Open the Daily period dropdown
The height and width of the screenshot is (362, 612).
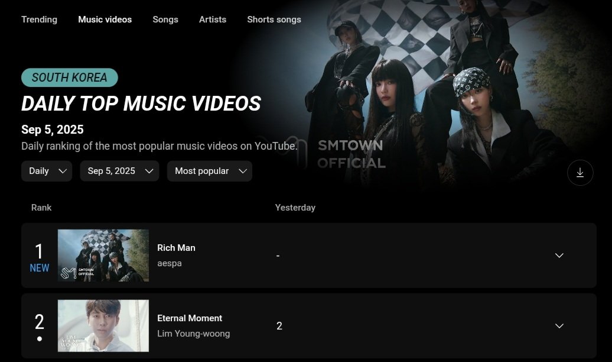[x=47, y=171]
